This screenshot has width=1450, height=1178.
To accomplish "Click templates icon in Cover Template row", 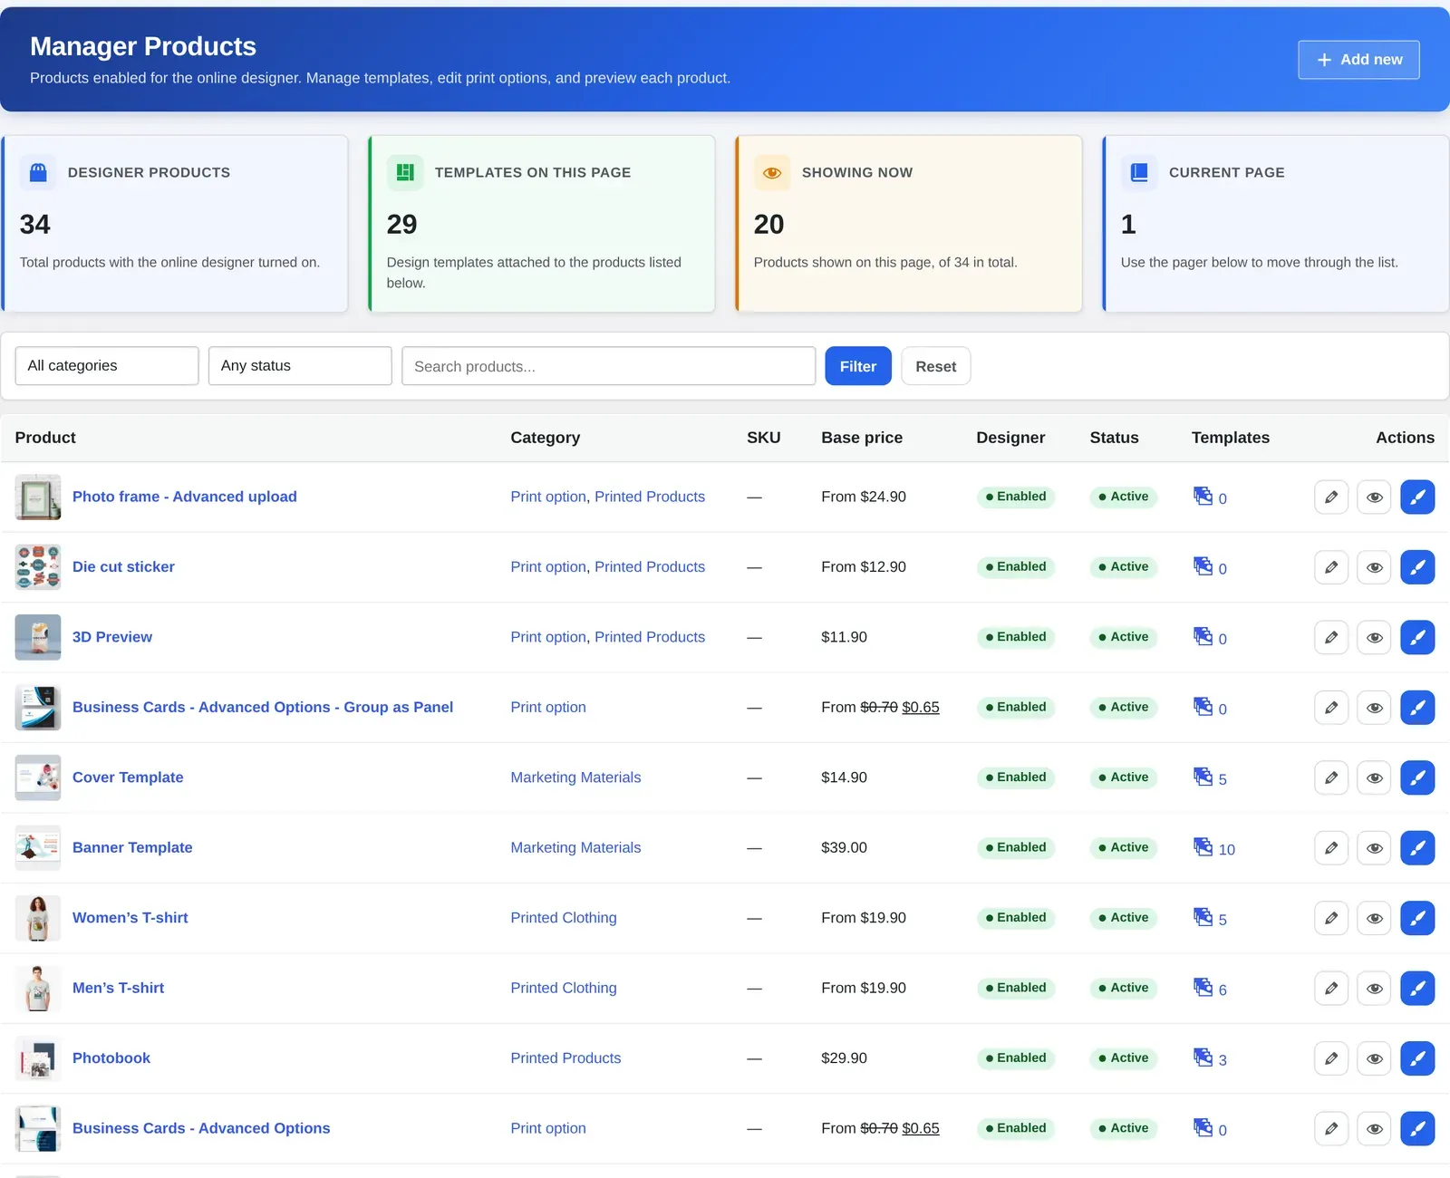I will [1203, 777].
